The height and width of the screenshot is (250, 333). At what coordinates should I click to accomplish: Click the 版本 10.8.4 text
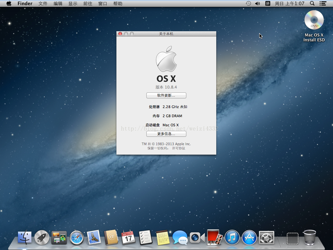point(166,87)
